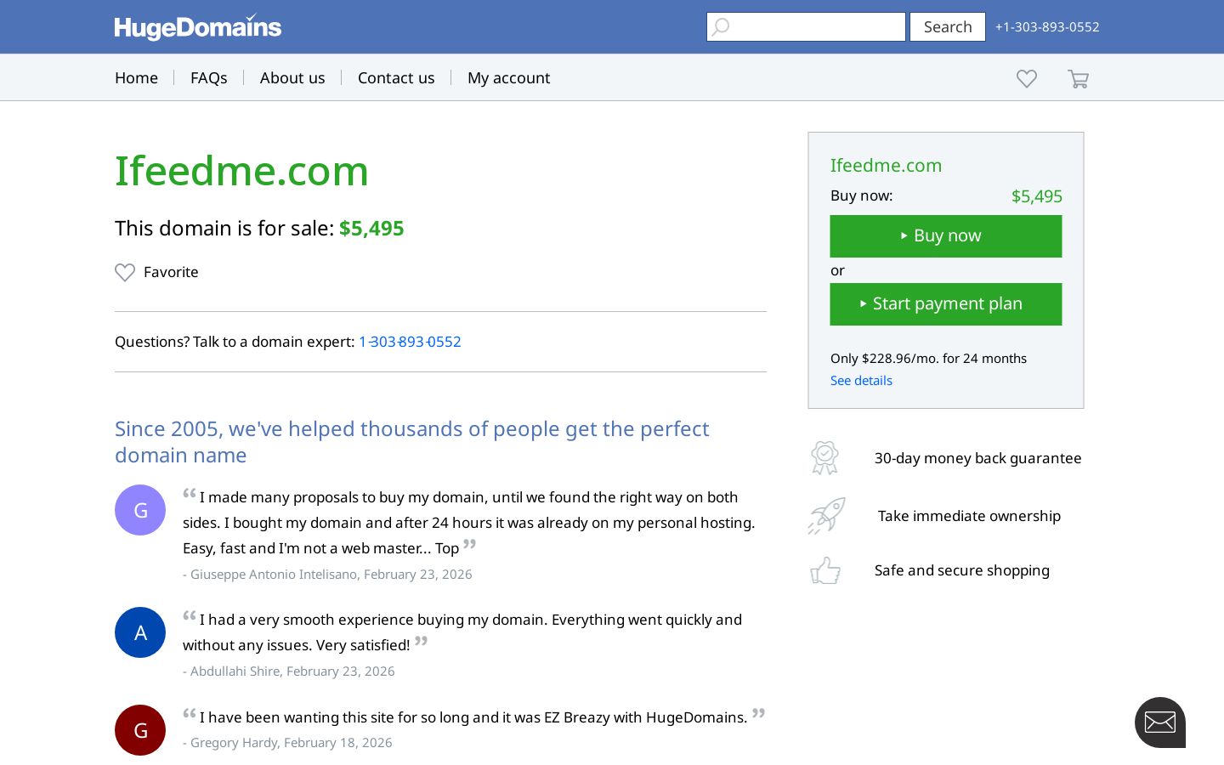Open the About us page
Viewport: 1224px width, 765px height.
(292, 78)
